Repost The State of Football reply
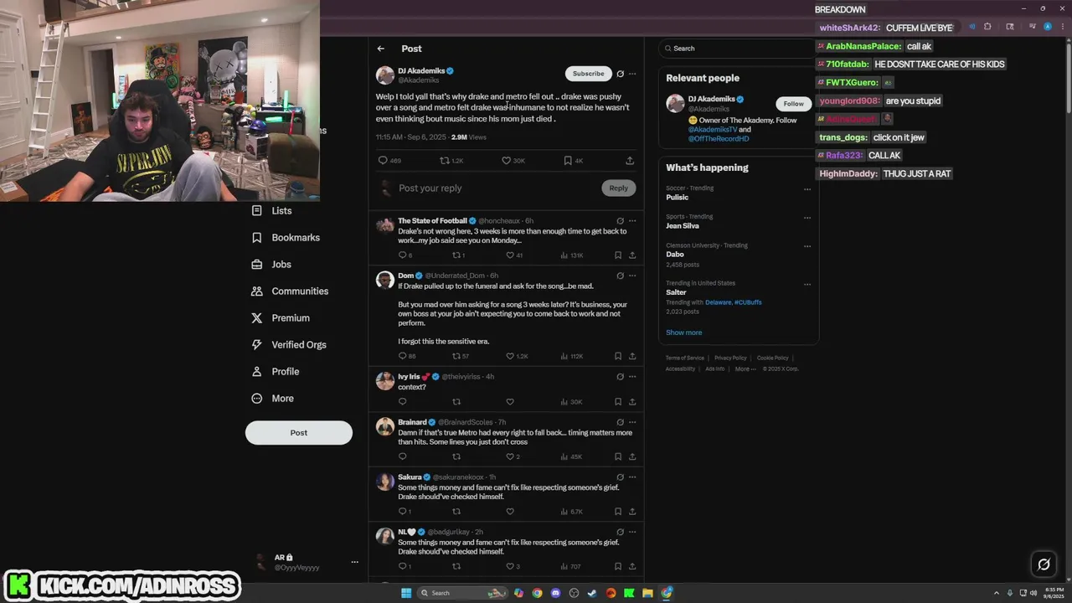This screenshot has height=603, width=1072. pos(456,255)
